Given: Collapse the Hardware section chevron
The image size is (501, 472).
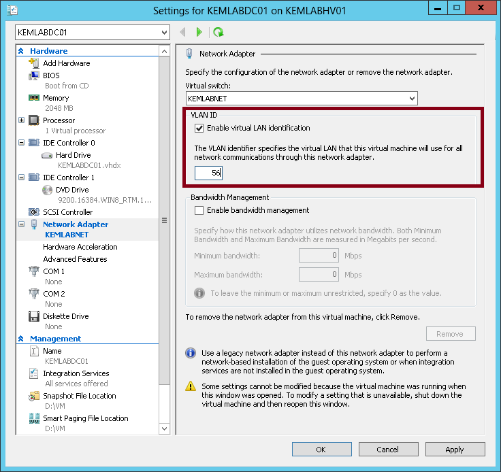Looking at the screenshot, I should tap(21, 51).
